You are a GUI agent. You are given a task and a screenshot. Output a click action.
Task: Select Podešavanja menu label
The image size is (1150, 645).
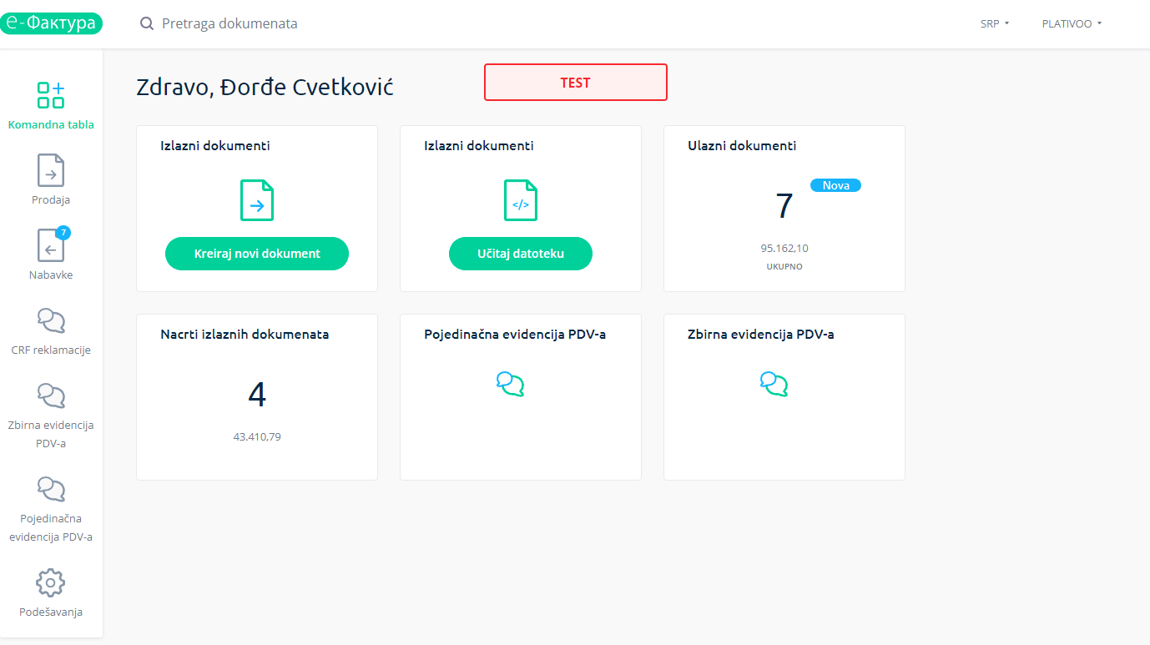51,612
